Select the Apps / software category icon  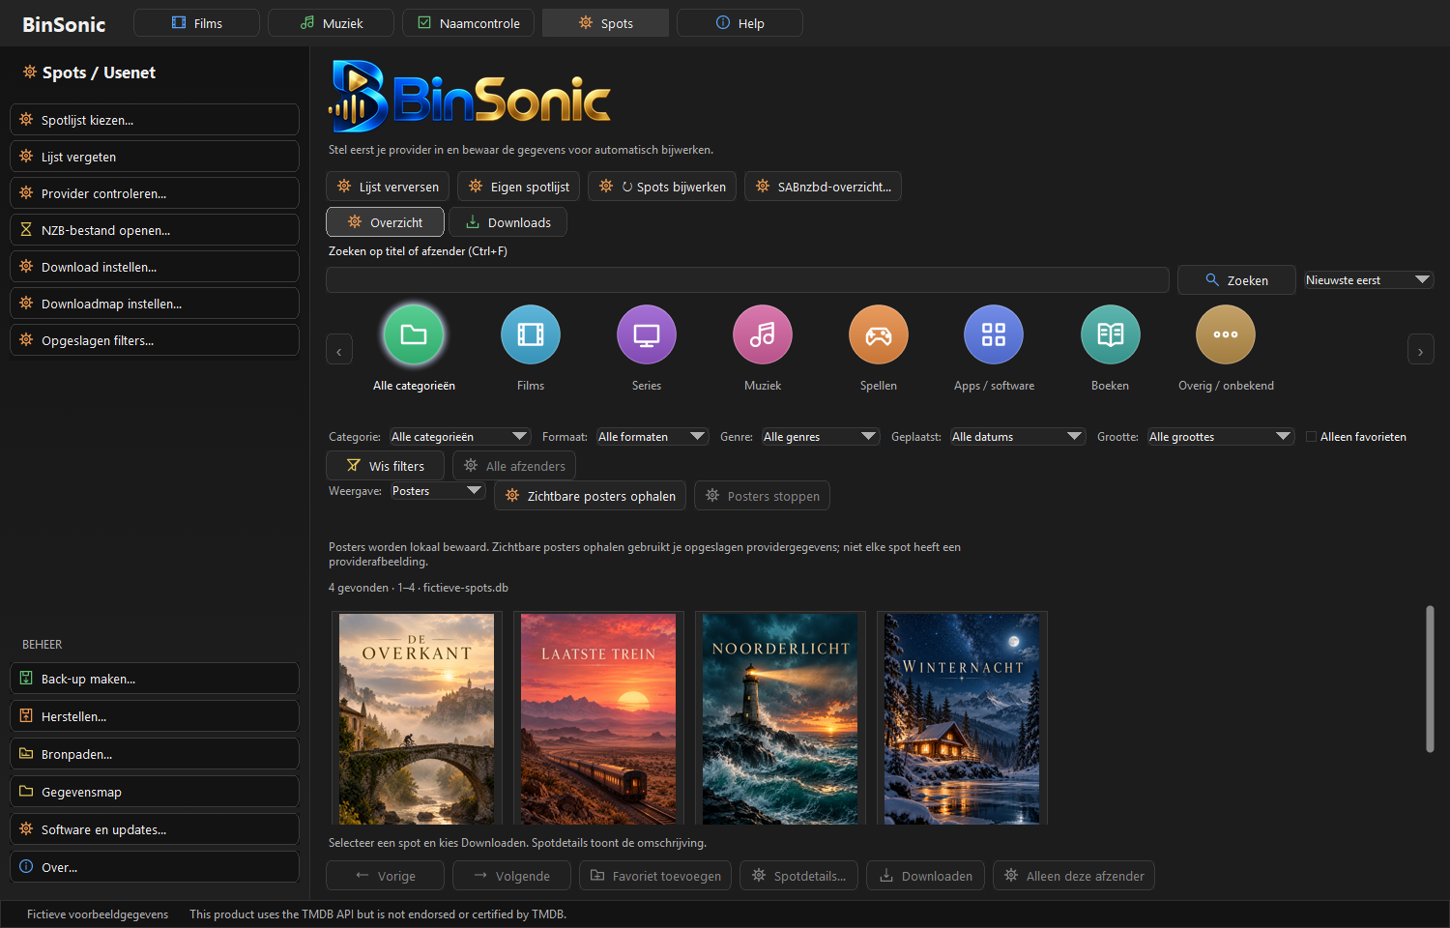tap(994, 334)
